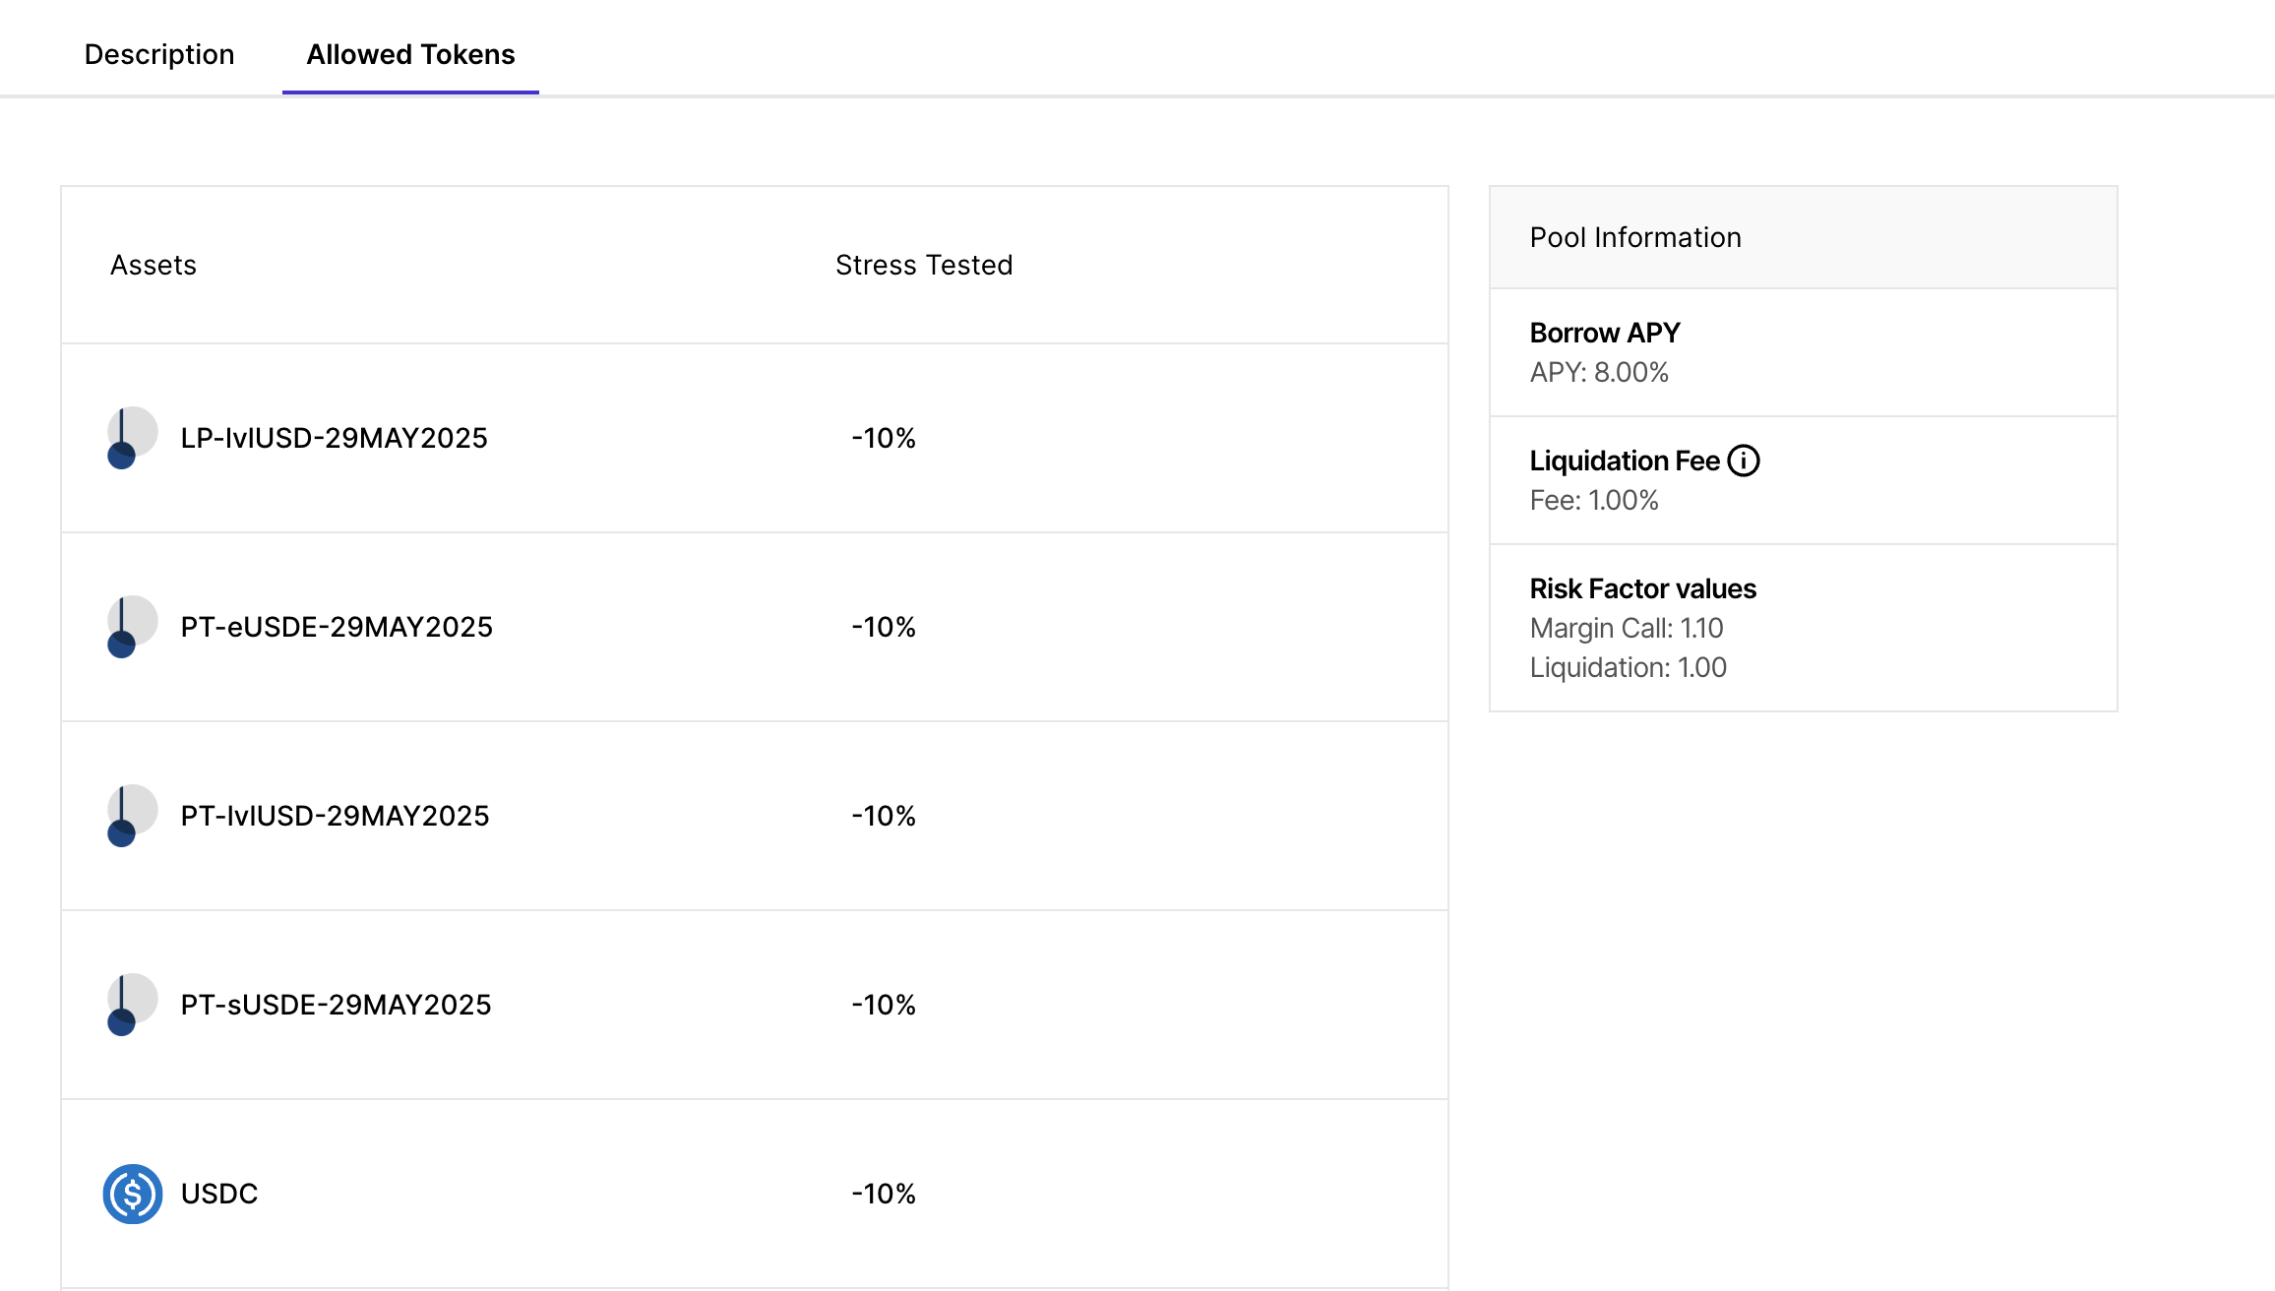
Task: Click the Margin Call 1.10 value
Action: [x=1627, y=628]
